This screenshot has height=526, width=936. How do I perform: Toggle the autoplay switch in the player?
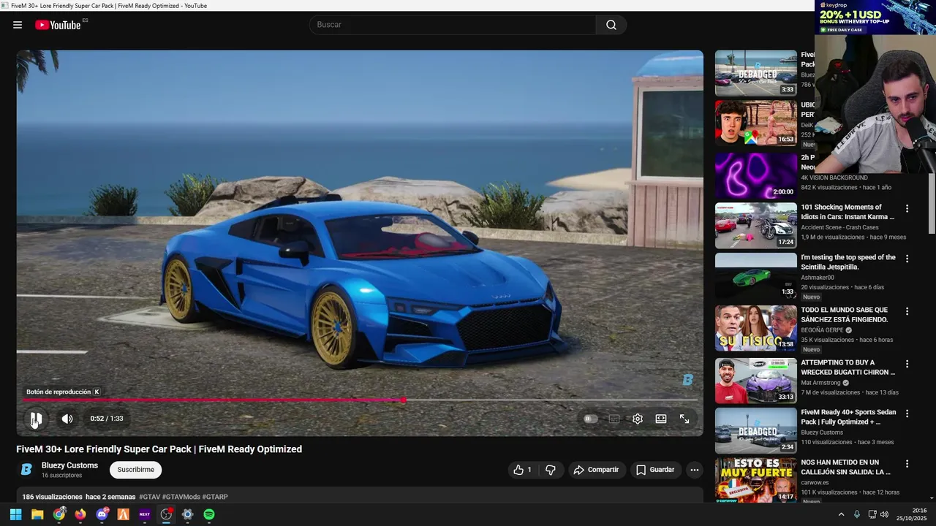click(x=591, y=419)
